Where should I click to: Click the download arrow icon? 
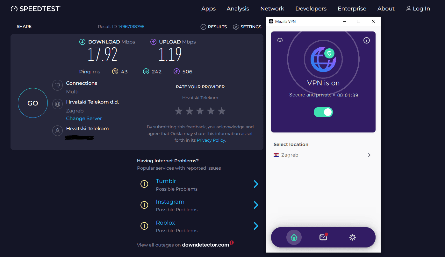pyautogui.click(x=83, y=42)
